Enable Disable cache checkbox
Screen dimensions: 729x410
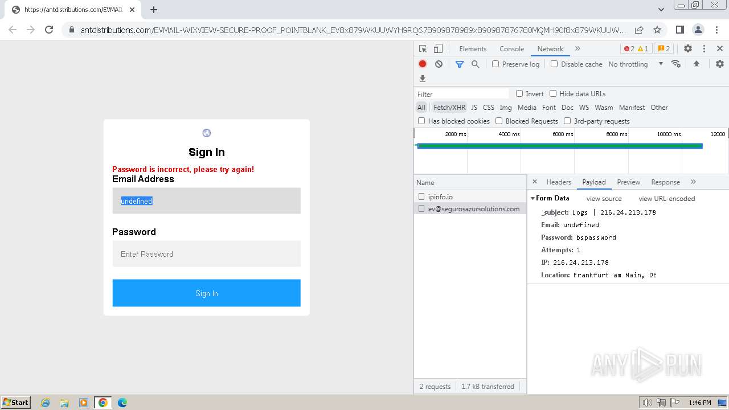pyautogui.click(x=554, y=64)
